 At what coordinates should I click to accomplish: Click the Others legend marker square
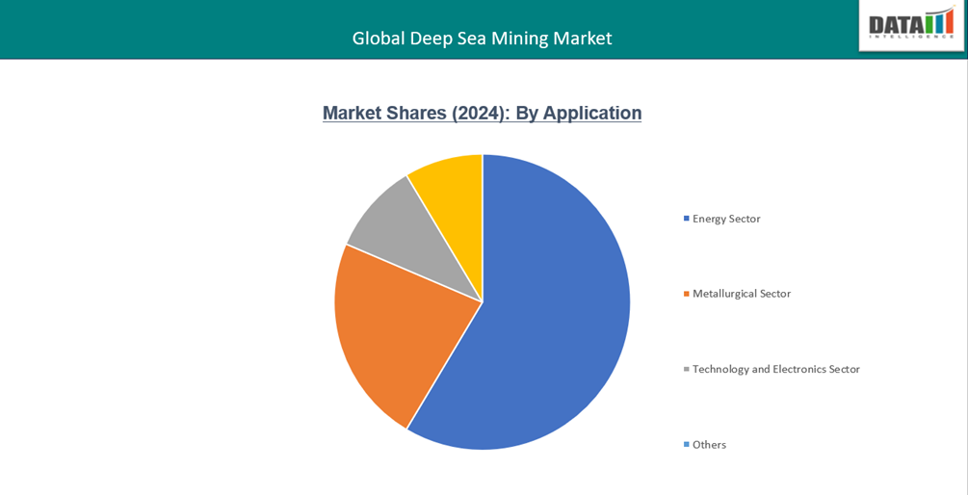(686, 445)
